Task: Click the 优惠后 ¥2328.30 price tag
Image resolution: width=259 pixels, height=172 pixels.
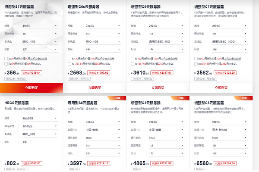Action: point(225,73)
